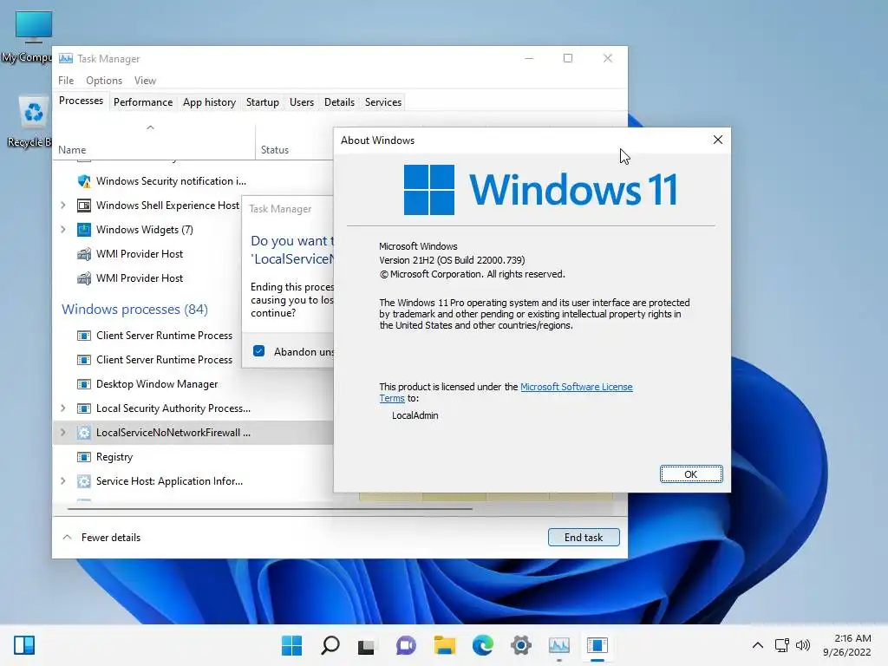Open the File menu in Task Manager
The height and width of the screenshot is (666, 888).
pos(66,81)
